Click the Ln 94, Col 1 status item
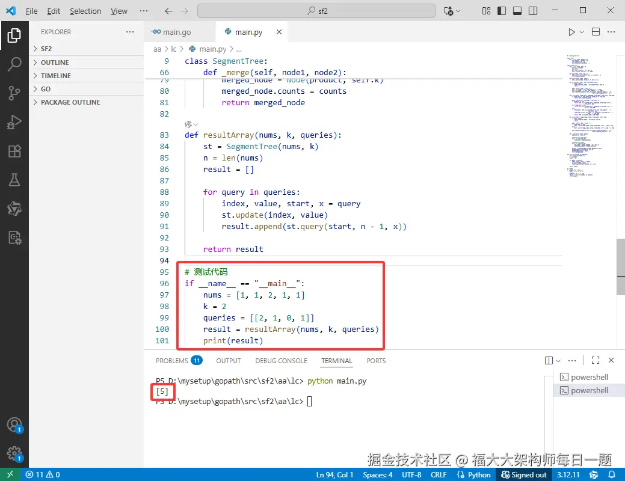This screenshot has width=625, height=481. click(335, 474)
